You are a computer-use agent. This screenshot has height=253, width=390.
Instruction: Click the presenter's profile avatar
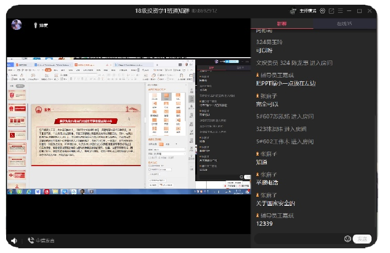click(x=17, y=25)
